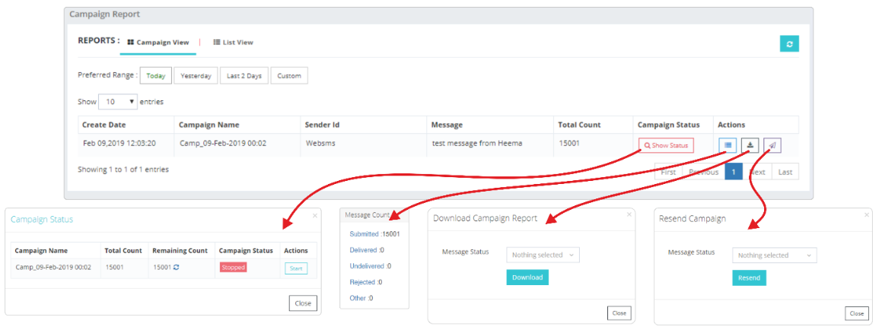
Task: Click Close in Resend Campaign dialog
Action: pyautogui.click(x=857, y=313)
